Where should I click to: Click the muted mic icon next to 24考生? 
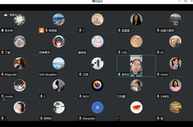(158, 97)
